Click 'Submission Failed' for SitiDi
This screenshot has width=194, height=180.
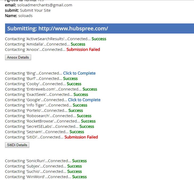click(x=81, y=137)
